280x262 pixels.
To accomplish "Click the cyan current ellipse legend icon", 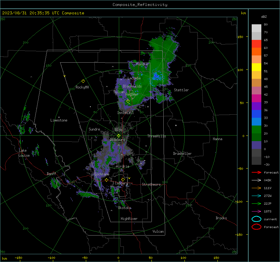I will pyautogui.click(x=256, y=219).
